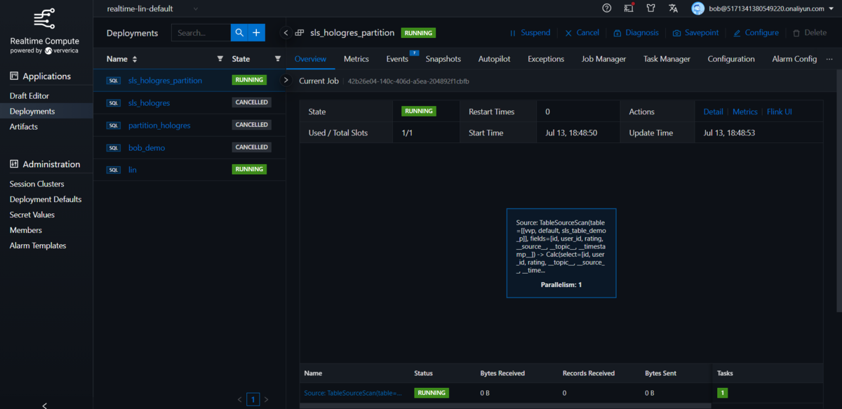The width and height of the screenshot is (842, 409).
Task: Click the search magnifier button
Action: pyautogui.click(x=239, y=32)
